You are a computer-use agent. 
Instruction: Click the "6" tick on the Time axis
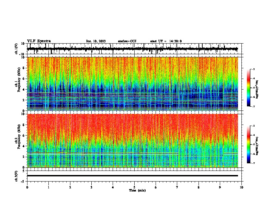pos(156,187)
